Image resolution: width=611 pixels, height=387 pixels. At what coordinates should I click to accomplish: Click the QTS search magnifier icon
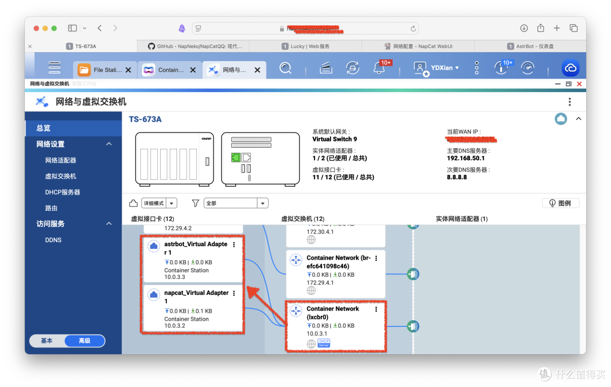tap(286, 68)
